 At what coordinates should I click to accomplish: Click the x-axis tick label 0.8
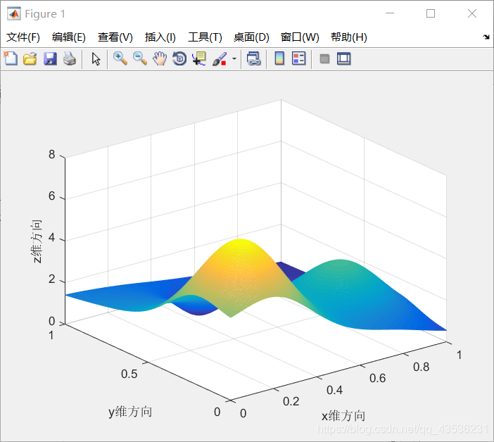coord(422,367)
